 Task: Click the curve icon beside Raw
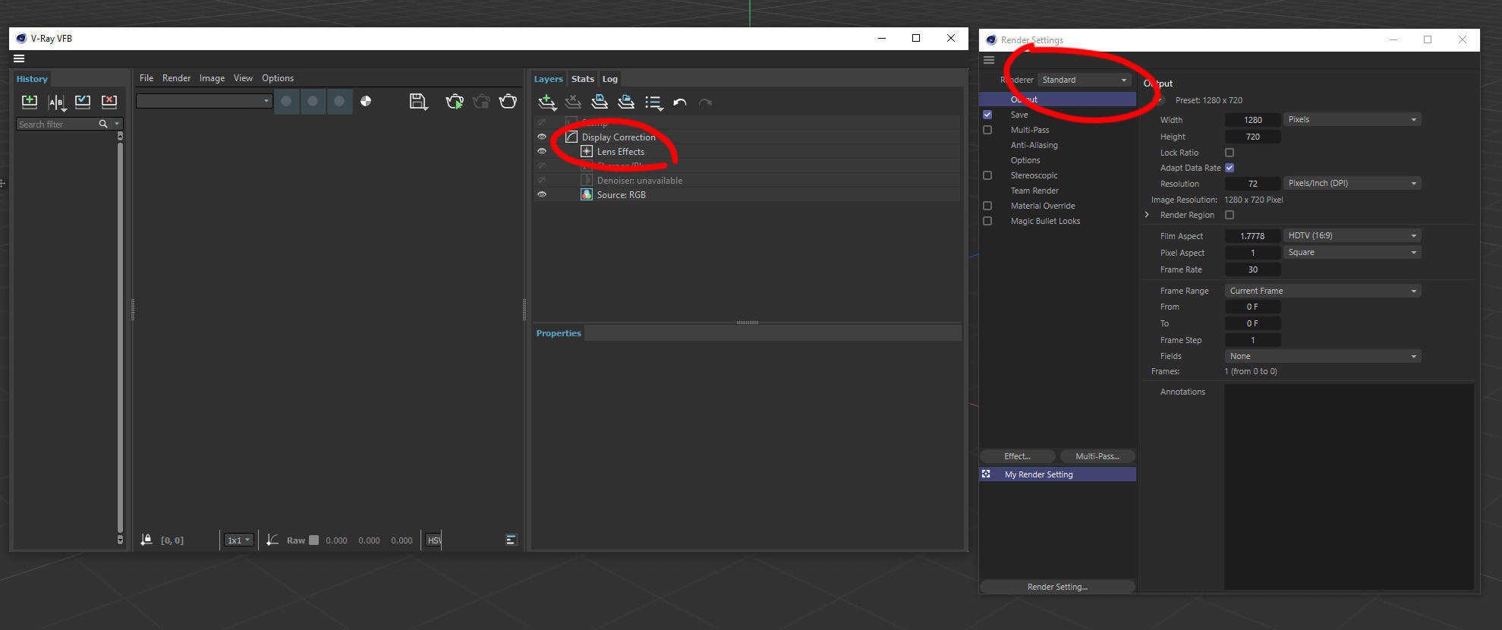point(272,540)
